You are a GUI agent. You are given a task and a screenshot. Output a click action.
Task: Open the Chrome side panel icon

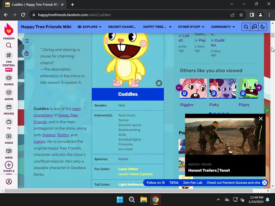pos(252,15)
